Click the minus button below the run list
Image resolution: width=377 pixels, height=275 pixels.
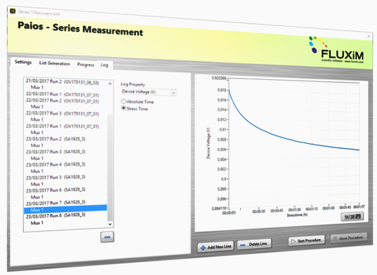[107, 237]
